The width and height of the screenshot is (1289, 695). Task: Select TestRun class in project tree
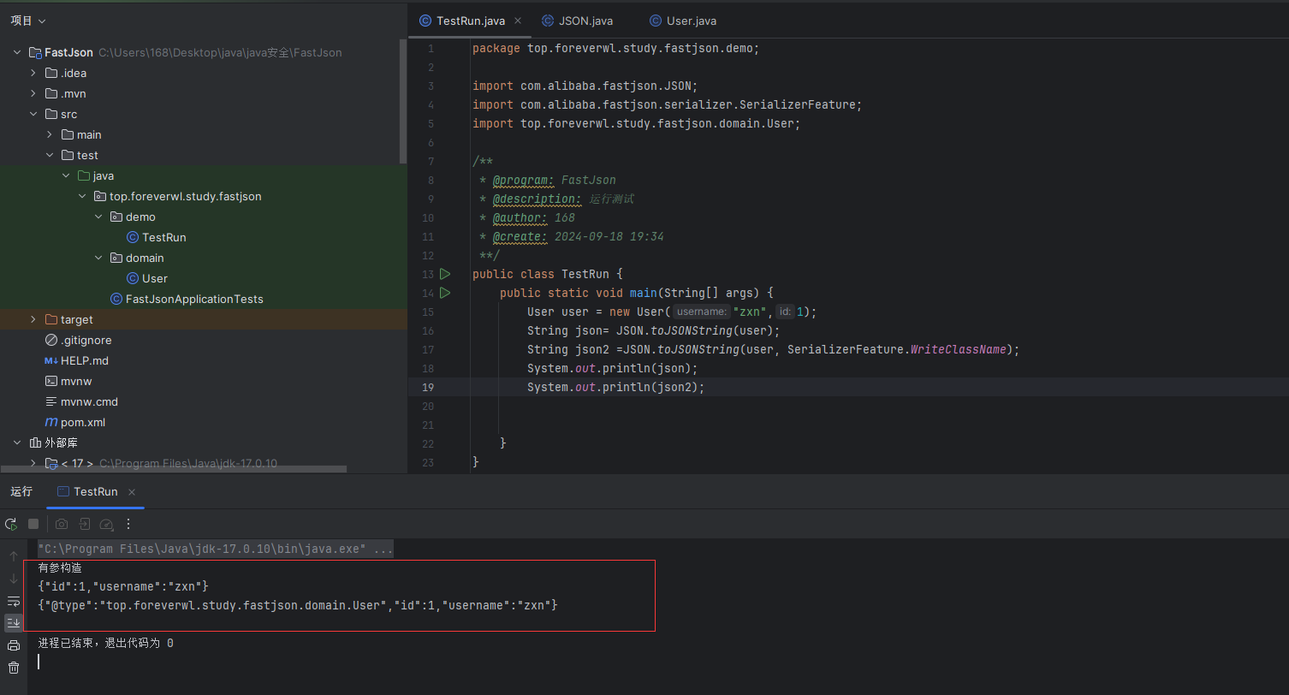click(163, 237)
